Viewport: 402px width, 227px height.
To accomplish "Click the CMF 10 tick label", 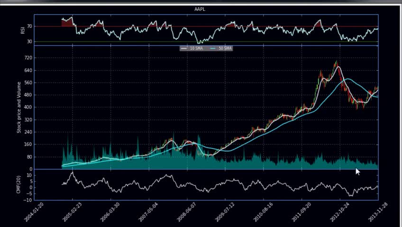I will coord(29,175).
